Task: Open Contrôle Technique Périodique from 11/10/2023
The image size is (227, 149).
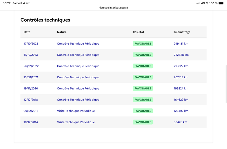Action: pos(78,55)
